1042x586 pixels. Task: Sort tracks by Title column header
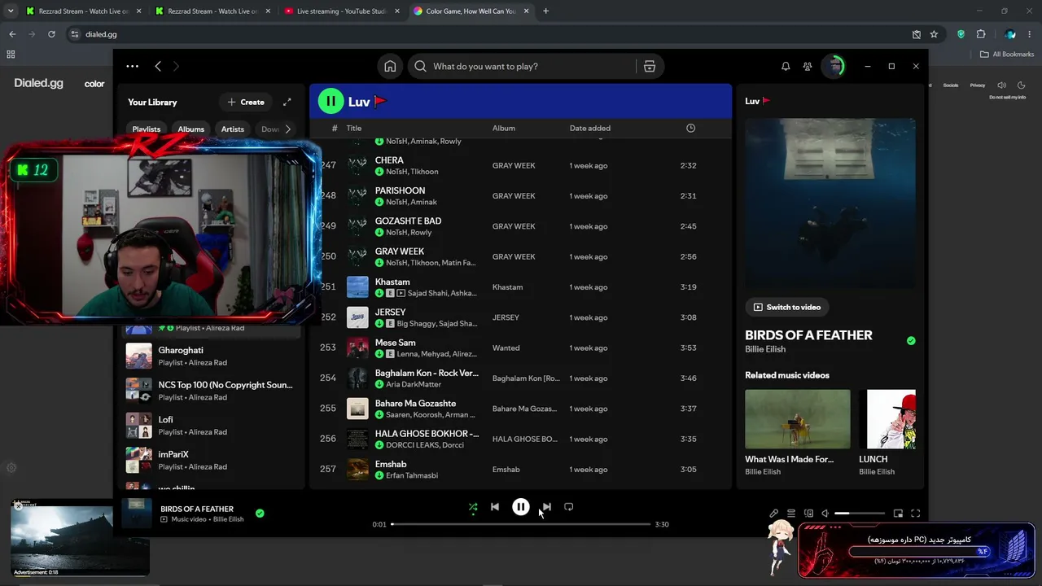click(x=354, y=128)
